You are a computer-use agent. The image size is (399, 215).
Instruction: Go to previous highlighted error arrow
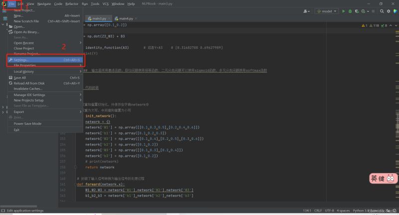(x=391, y=25)
